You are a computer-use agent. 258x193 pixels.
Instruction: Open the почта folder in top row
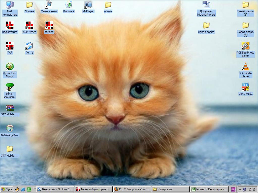click(x=108, y=7)
